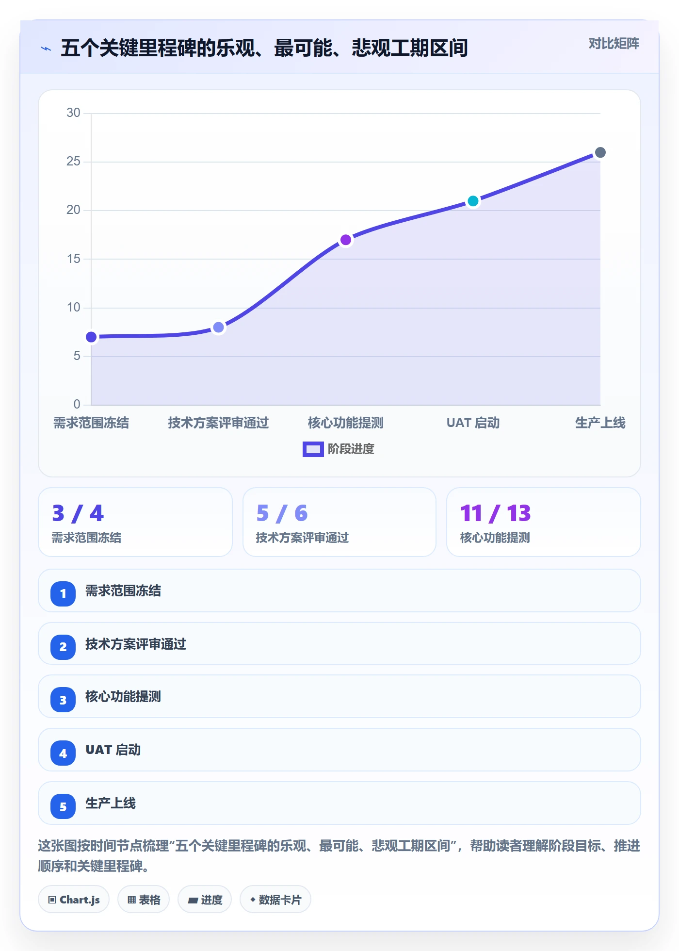
Task: Open the 生产上线 list row
Action: point(339,803)
